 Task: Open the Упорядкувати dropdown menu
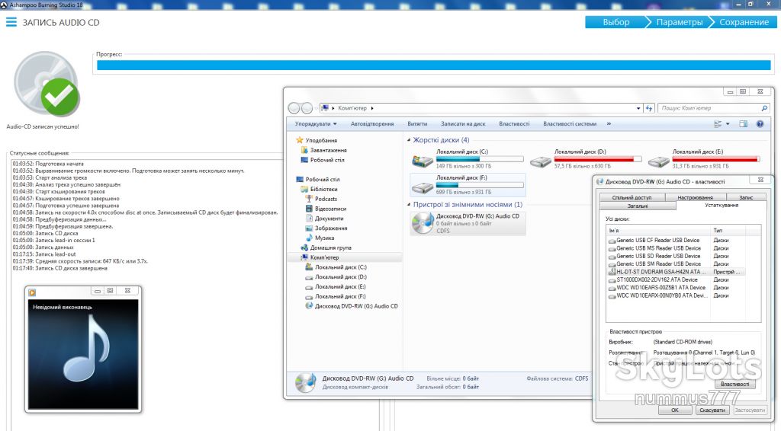click(x=316, y=124)
